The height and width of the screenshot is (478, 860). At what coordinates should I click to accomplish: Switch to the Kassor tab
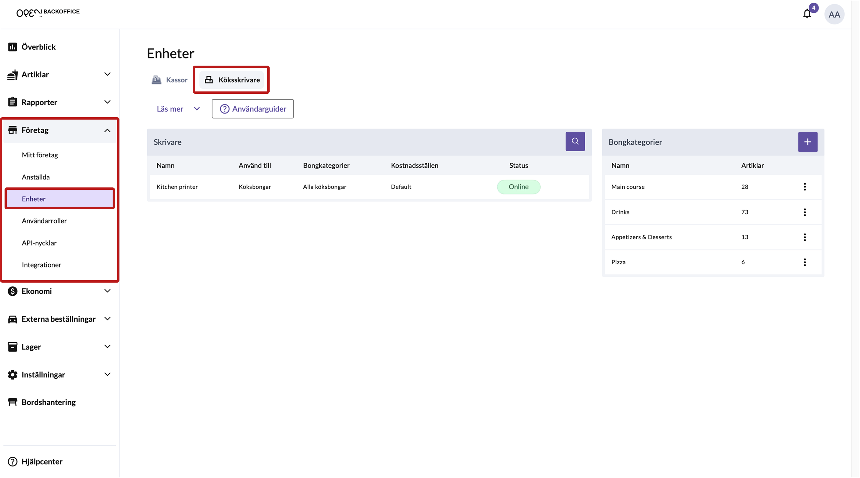click(x=169, y=80)
